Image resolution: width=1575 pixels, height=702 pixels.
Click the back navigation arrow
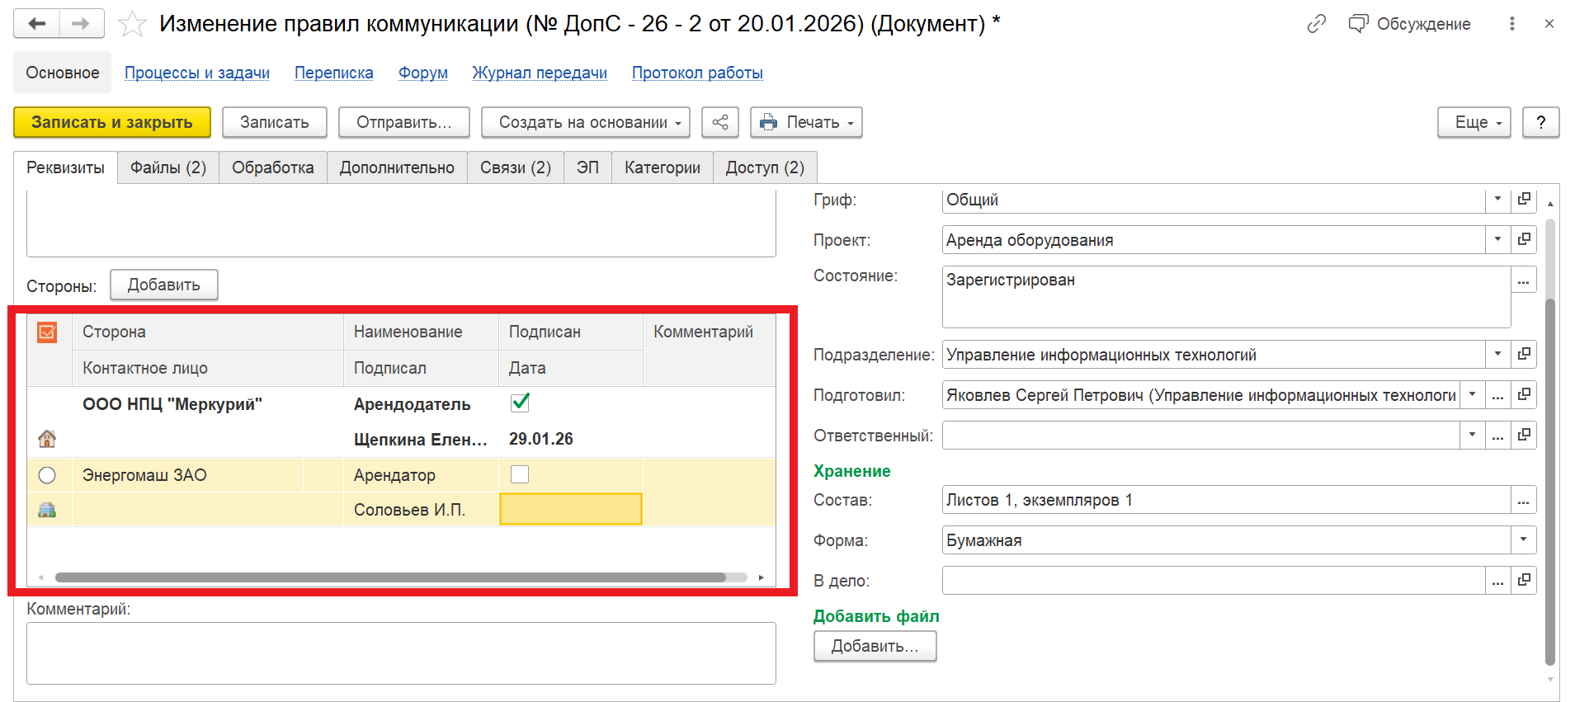coord(37,24)
